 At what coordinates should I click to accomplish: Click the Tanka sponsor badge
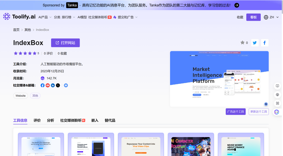point(72,5)
